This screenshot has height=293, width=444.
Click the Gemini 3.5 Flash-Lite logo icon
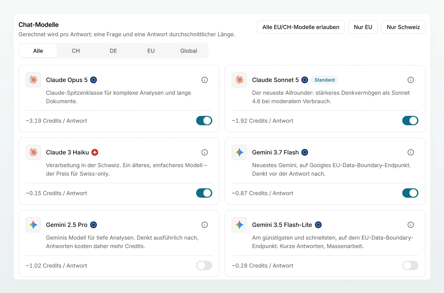pos(239,225)
